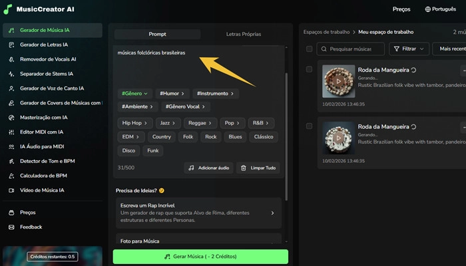Open Separador de Stems IA in sidebar
466x266 pixels.
pyautogui.click(x=53, y=74)
